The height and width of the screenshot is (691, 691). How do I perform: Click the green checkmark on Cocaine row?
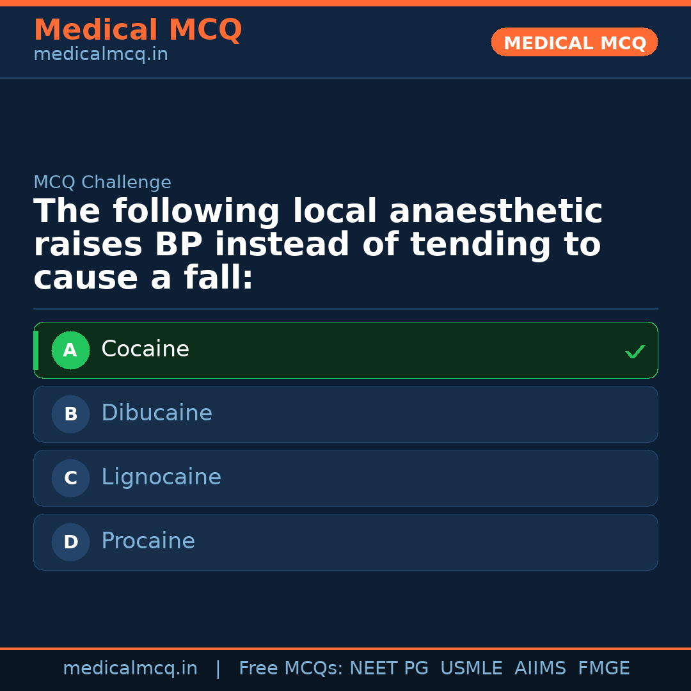[635, 351]
